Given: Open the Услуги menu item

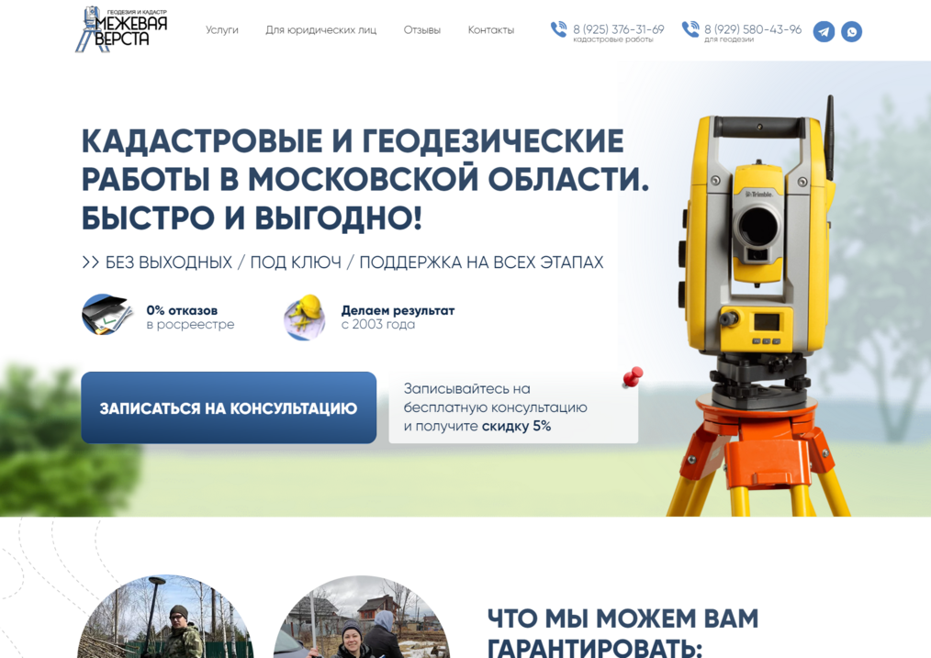Looking at the screenshot, I should click(x=222, y=29).
